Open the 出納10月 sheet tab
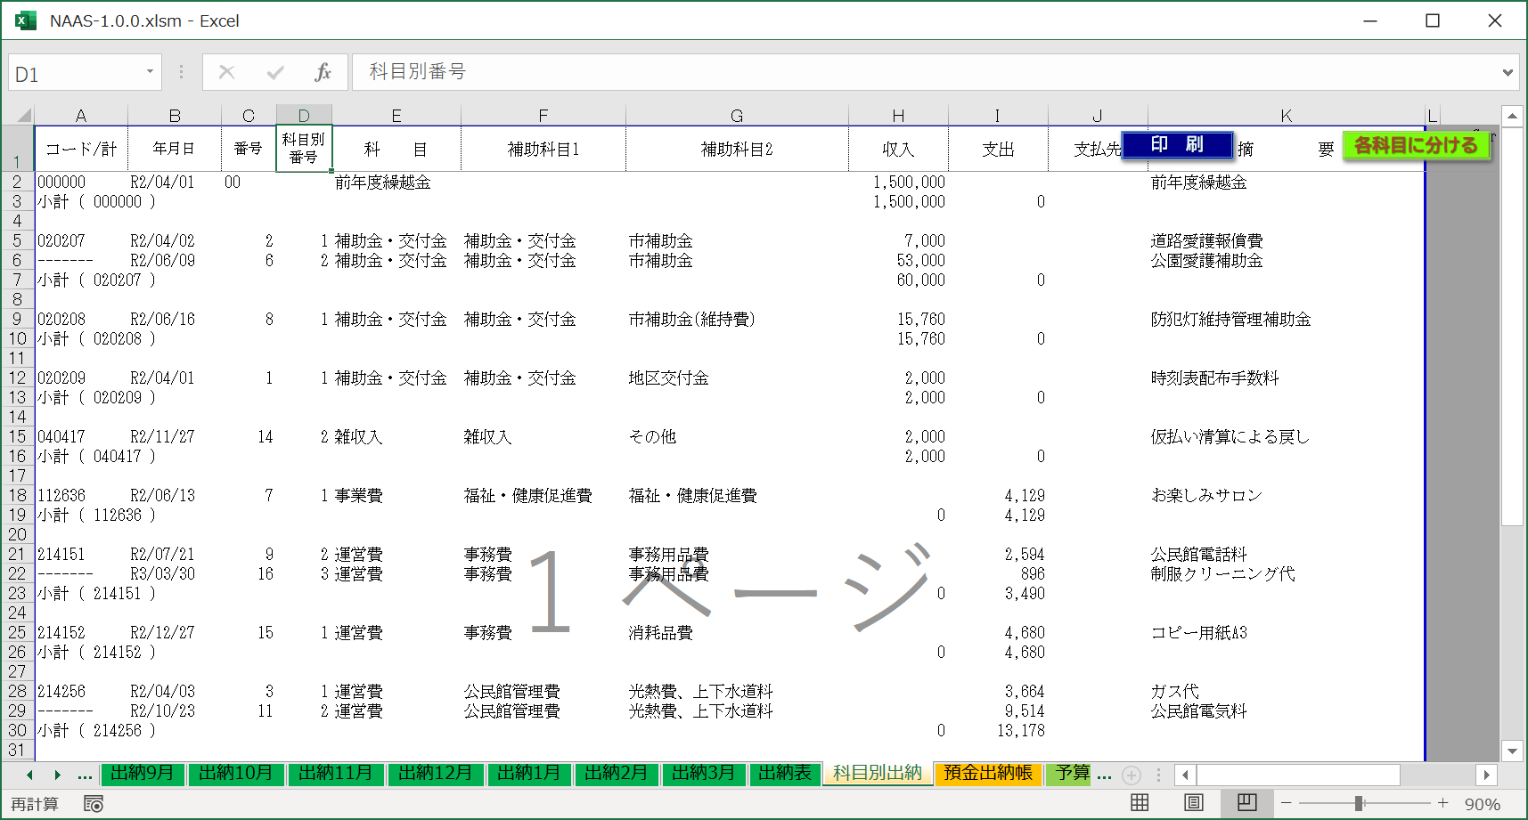 point(235,773)
